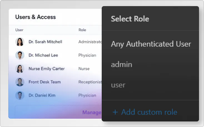Click Nurse Emily Carter's avatar

pos(20,68)
